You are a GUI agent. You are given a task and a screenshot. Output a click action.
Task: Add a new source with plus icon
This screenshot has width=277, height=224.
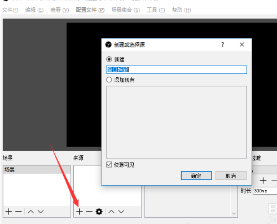(x=80, y=212)
